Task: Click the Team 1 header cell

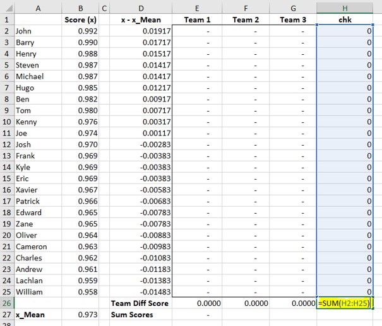Action: coord(197,20)
